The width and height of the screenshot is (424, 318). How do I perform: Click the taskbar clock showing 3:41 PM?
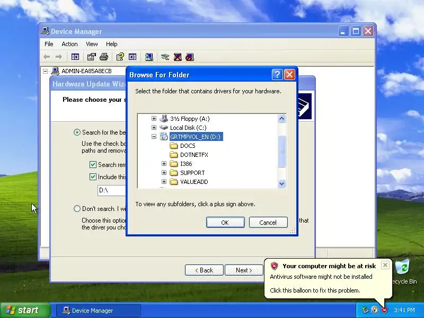pyautogui.click(x=404, y=310)
